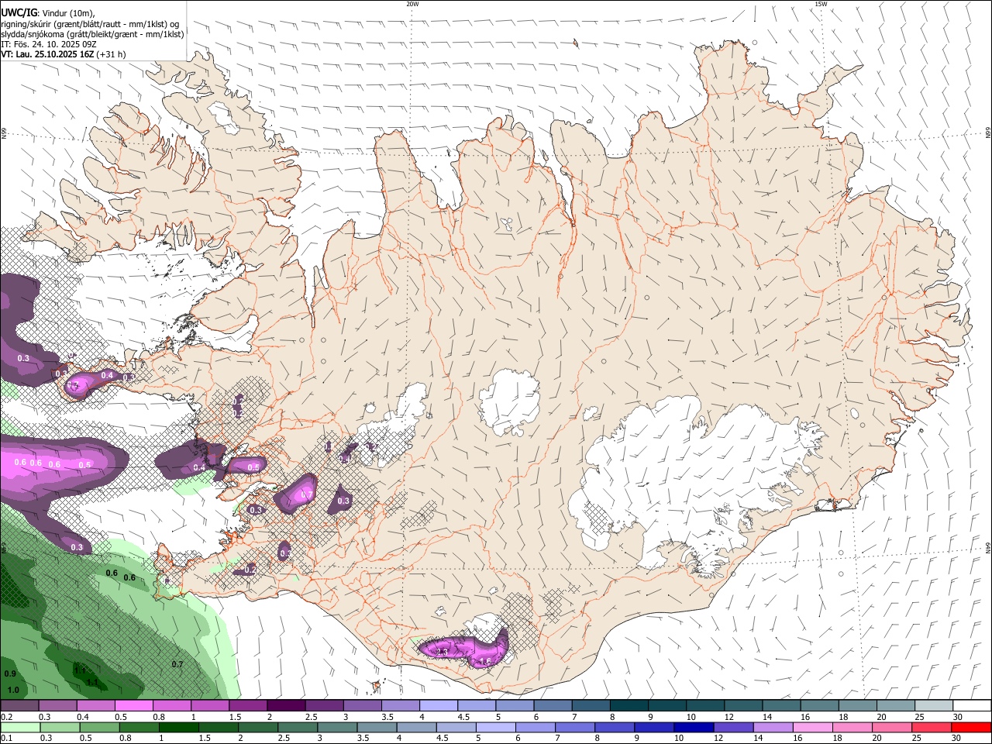992x744 pixels.
Task: Pick the darkest purple snow swatch starting at 2
Action: pos(286,706)
